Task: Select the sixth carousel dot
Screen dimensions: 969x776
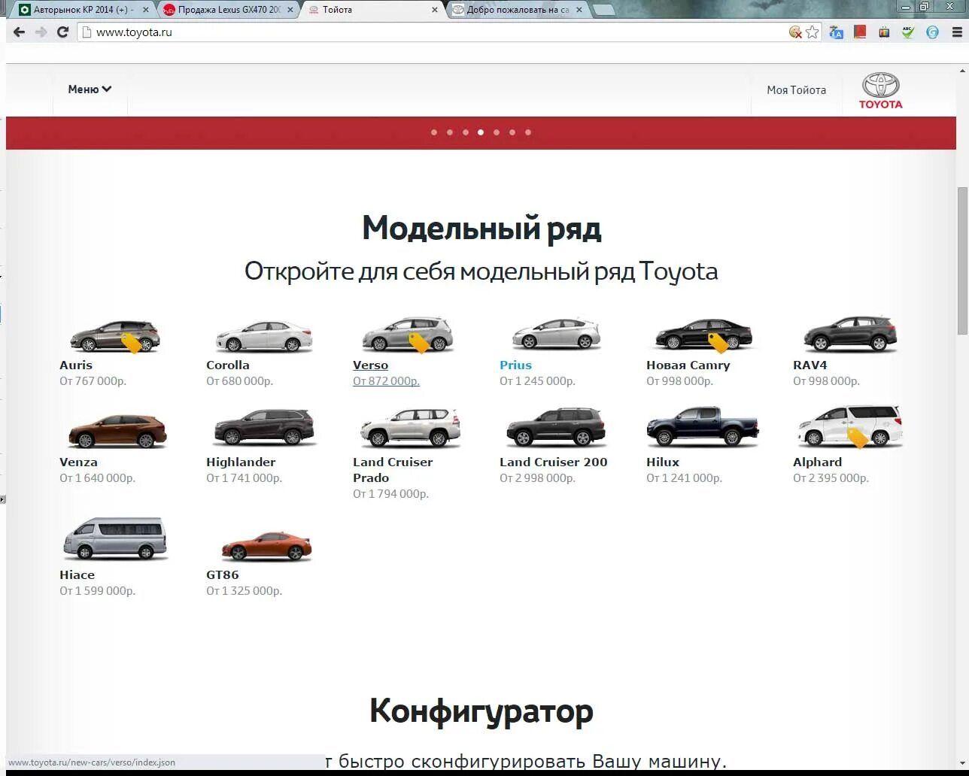Action: pyautogui.click(x=512, y=132)
